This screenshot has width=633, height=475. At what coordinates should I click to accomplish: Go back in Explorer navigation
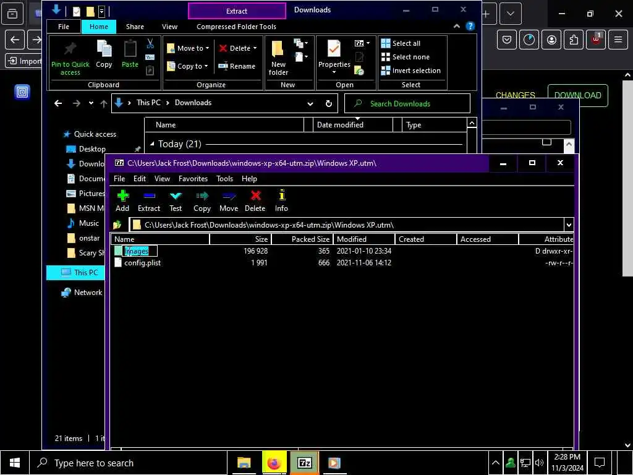coord(58,103)
